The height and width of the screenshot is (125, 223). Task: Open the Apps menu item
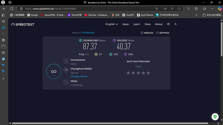(126, 24)
